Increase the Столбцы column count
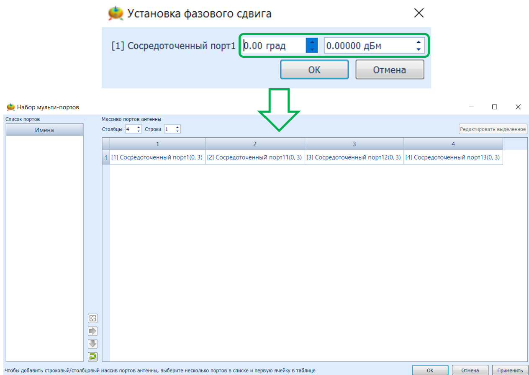The image size is (529, 375). tap(139, 127)
